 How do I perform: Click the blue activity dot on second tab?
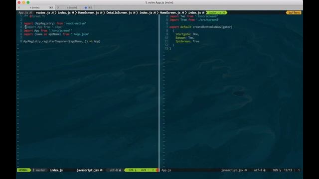click(86, 7)
